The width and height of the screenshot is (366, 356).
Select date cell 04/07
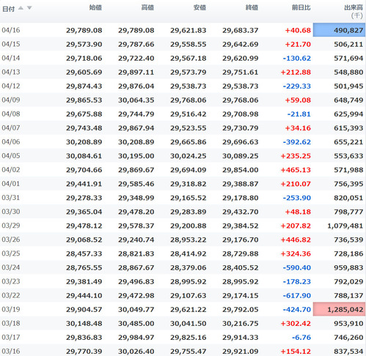tap(11, 127)
